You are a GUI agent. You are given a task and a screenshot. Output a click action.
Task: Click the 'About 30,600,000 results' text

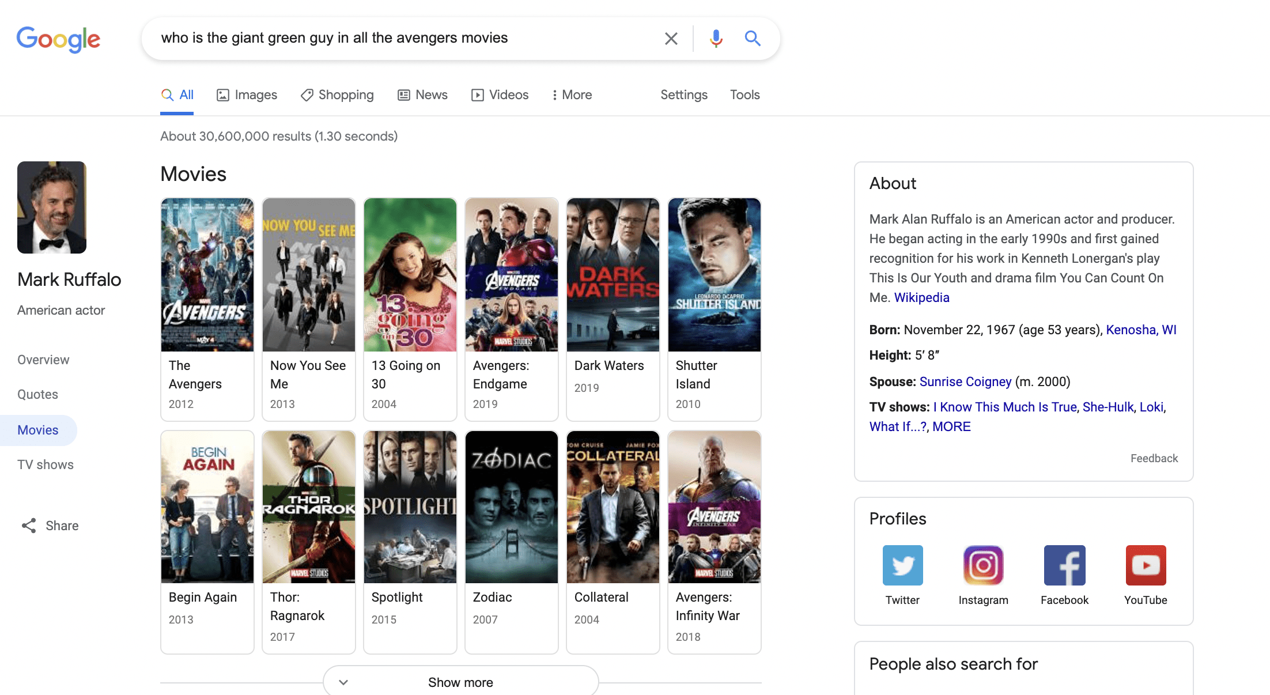click(279, 136)
